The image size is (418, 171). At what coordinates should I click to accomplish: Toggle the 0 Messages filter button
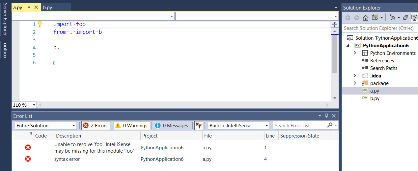click(x=172, y=125)
